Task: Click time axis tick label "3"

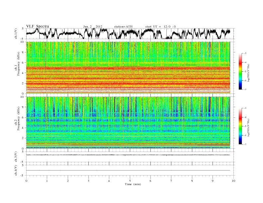Action: [x=88, y=181]
